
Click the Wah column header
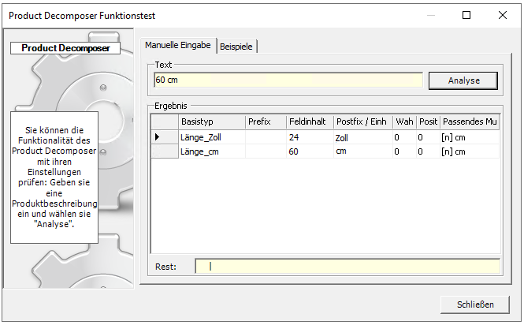coord(405,121)
